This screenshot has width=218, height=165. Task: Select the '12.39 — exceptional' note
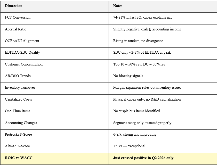(x=129, y=146)
